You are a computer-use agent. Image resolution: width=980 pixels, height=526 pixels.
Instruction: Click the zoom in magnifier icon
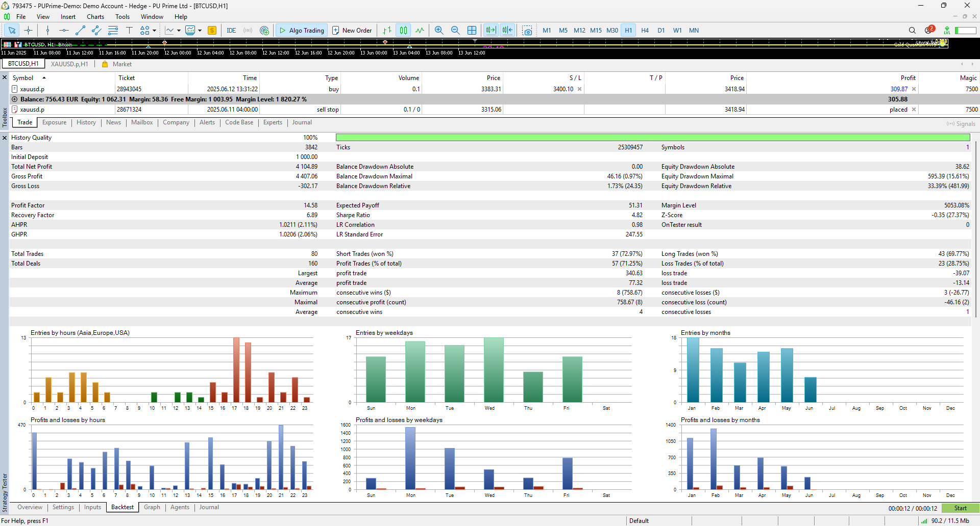[439, 31]
